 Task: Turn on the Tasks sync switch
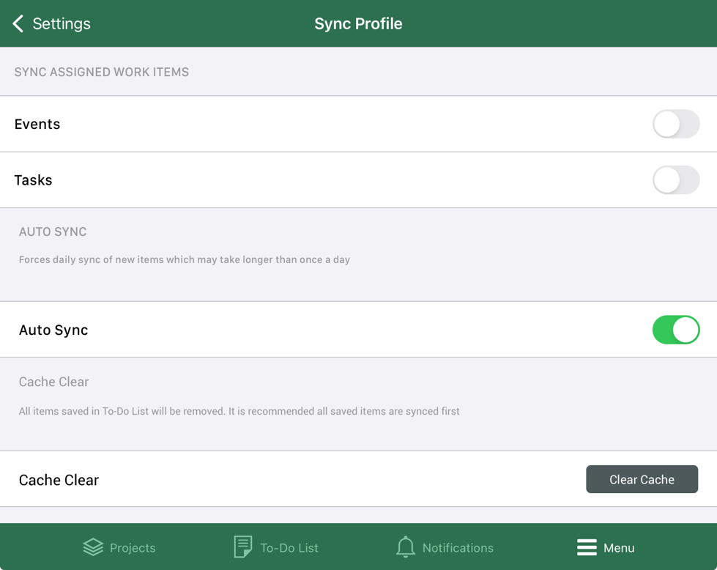[675, 180]
